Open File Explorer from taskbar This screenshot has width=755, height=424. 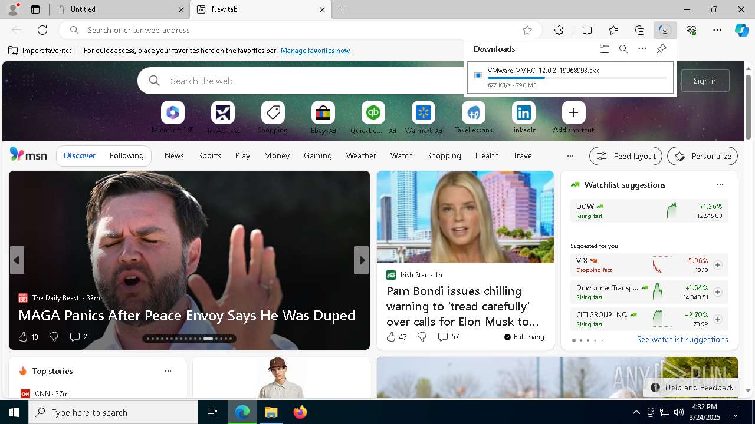(x=271, y=412)
